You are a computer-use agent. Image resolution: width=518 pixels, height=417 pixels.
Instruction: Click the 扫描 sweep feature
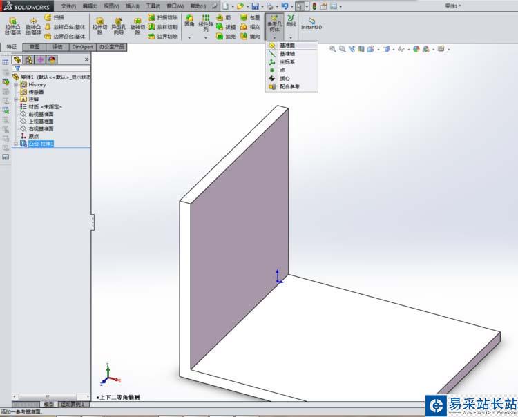pos(54,17)
